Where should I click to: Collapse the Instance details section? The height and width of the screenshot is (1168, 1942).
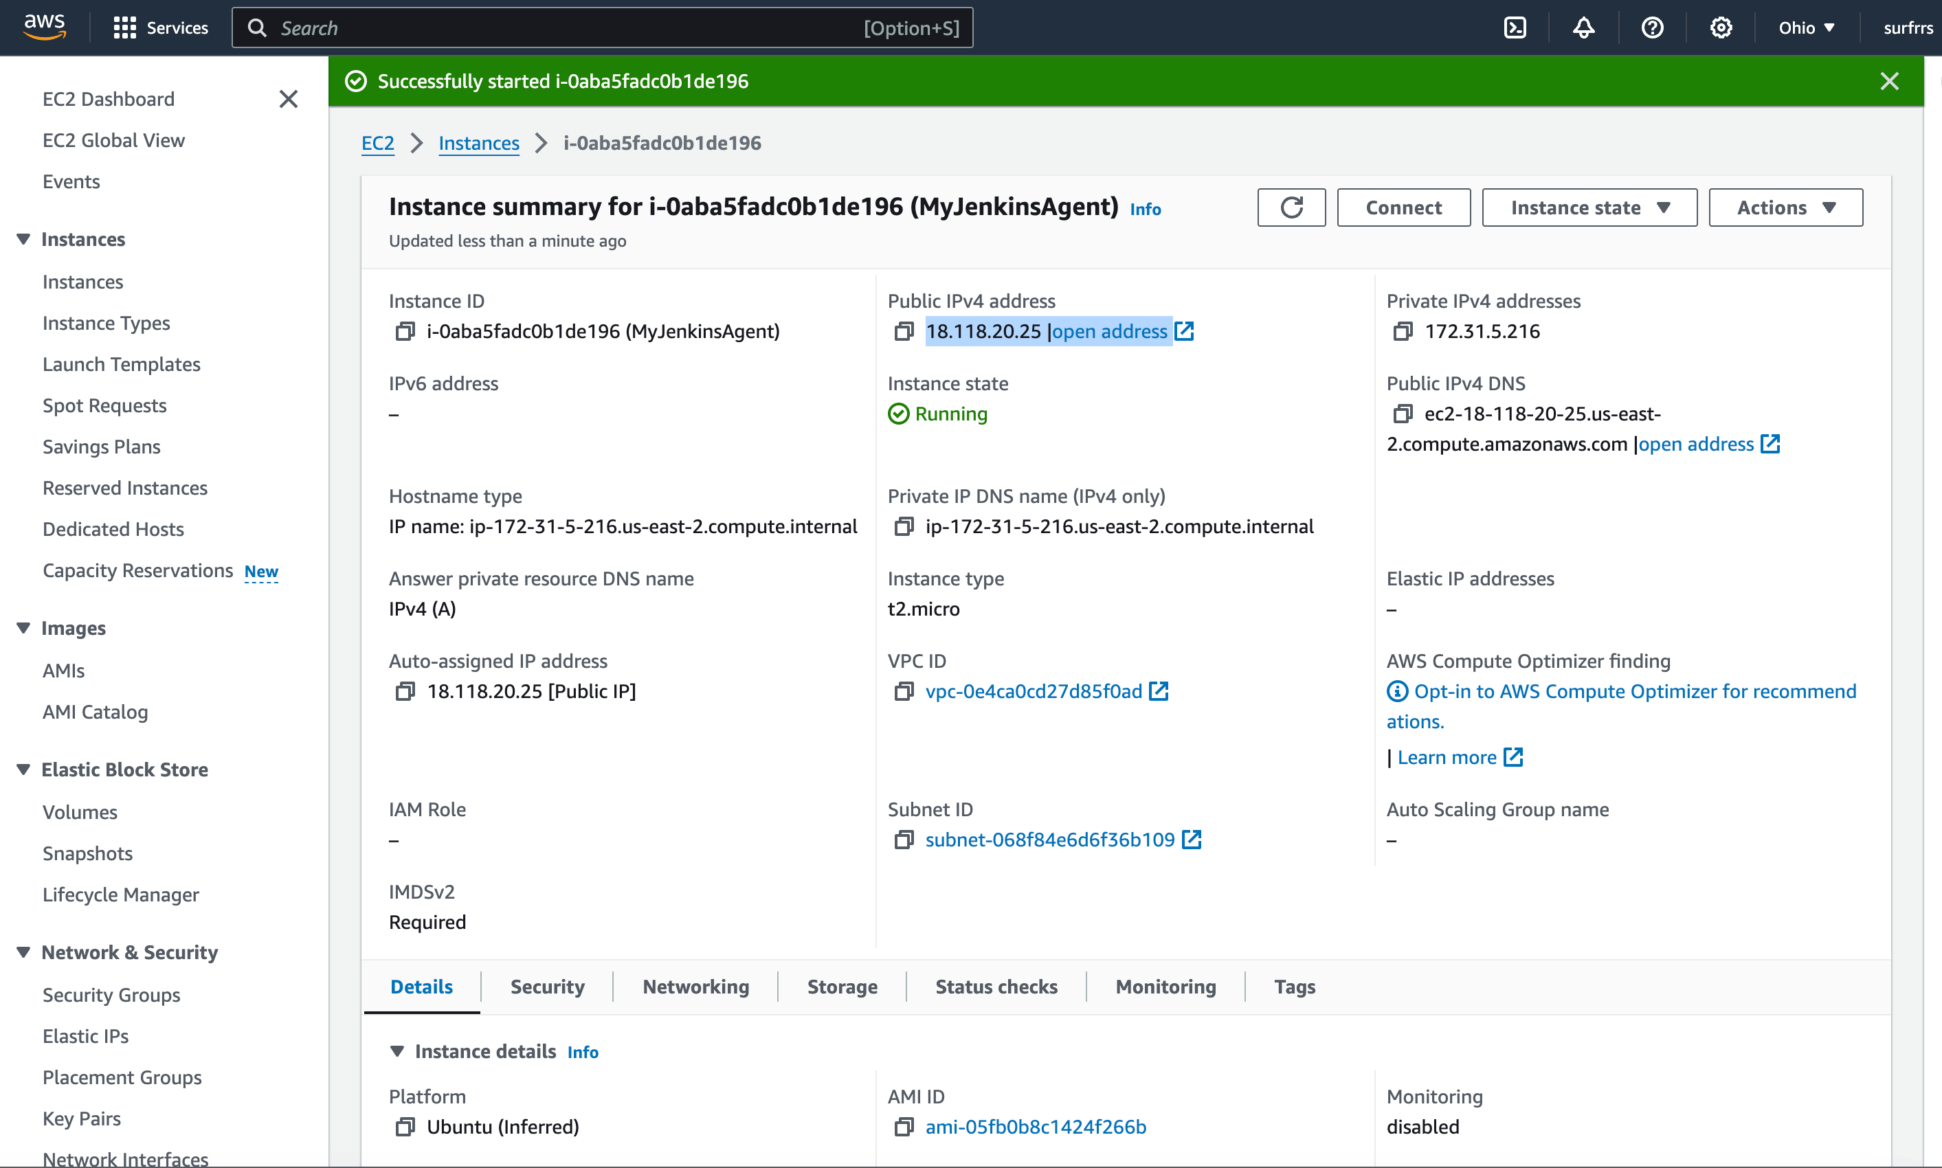(x=397, y=1051)
